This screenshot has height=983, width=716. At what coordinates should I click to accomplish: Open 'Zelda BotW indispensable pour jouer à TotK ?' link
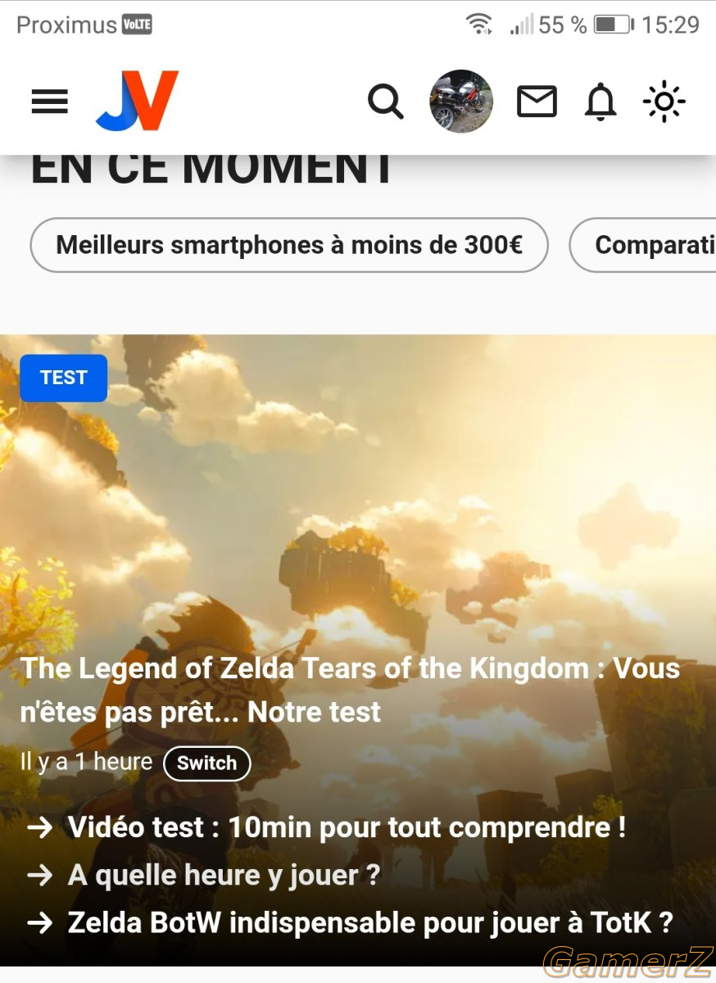click(370, 923)
